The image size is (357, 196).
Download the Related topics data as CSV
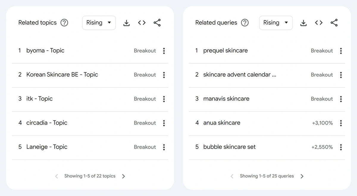(126, 23)
